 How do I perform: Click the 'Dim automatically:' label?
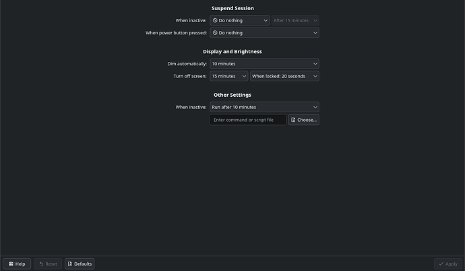tap(187, 64)
